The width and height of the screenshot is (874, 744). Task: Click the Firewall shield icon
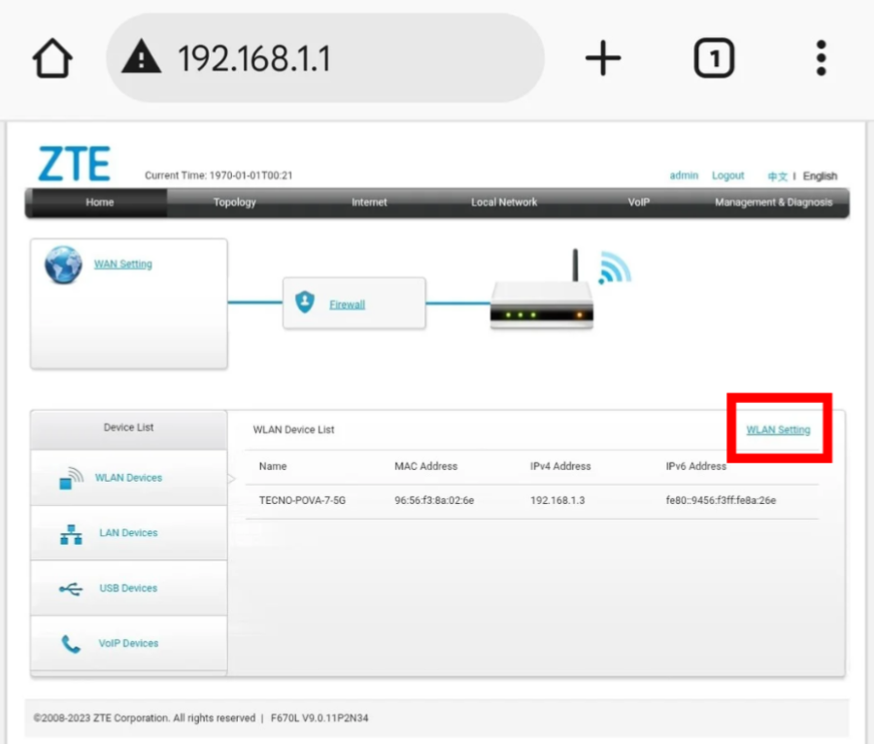[x=305, y=303]
